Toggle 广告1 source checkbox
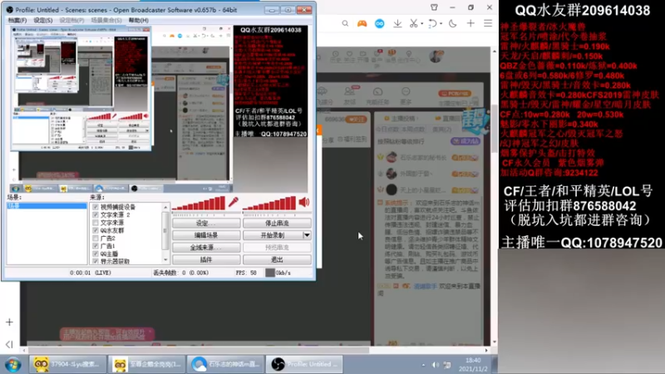The width and height of the screenshot is (665, 374). (96, 246)
